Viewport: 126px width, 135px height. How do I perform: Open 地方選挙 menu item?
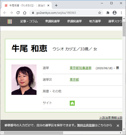(95, 21)
